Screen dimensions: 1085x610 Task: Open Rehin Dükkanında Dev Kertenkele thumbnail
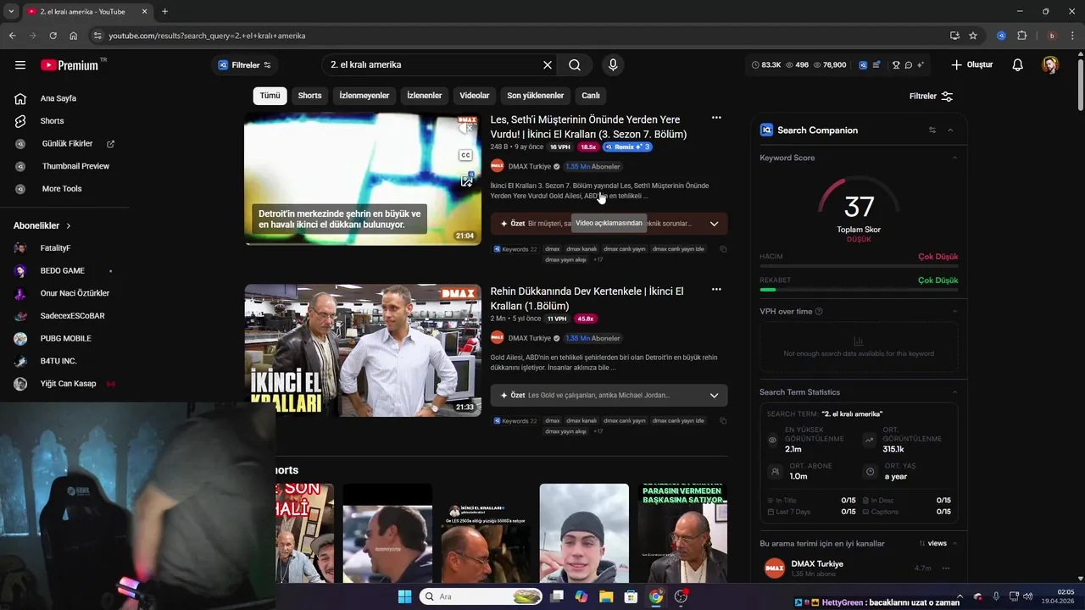[x=363, y=350]
